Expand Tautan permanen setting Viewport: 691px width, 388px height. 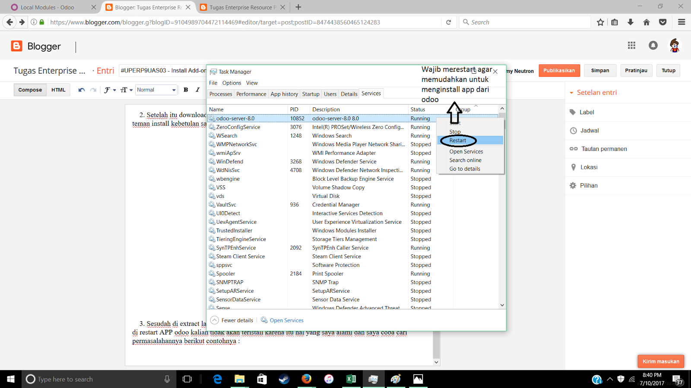[604, 149]
